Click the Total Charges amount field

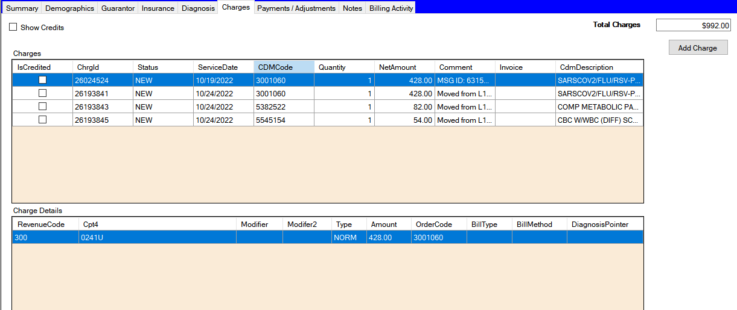click(693, 25)
